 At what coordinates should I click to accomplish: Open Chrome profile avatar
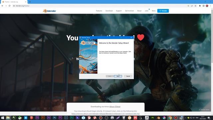[x=207, y=6]
